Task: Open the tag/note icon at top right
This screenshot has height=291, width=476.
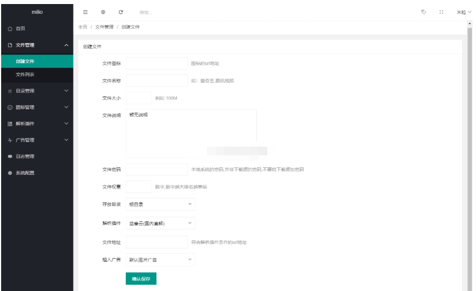Action: click(424, 12)
